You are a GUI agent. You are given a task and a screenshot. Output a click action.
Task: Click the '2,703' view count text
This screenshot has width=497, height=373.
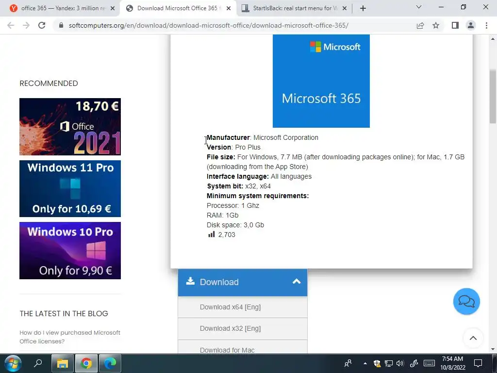click(227, 235)
